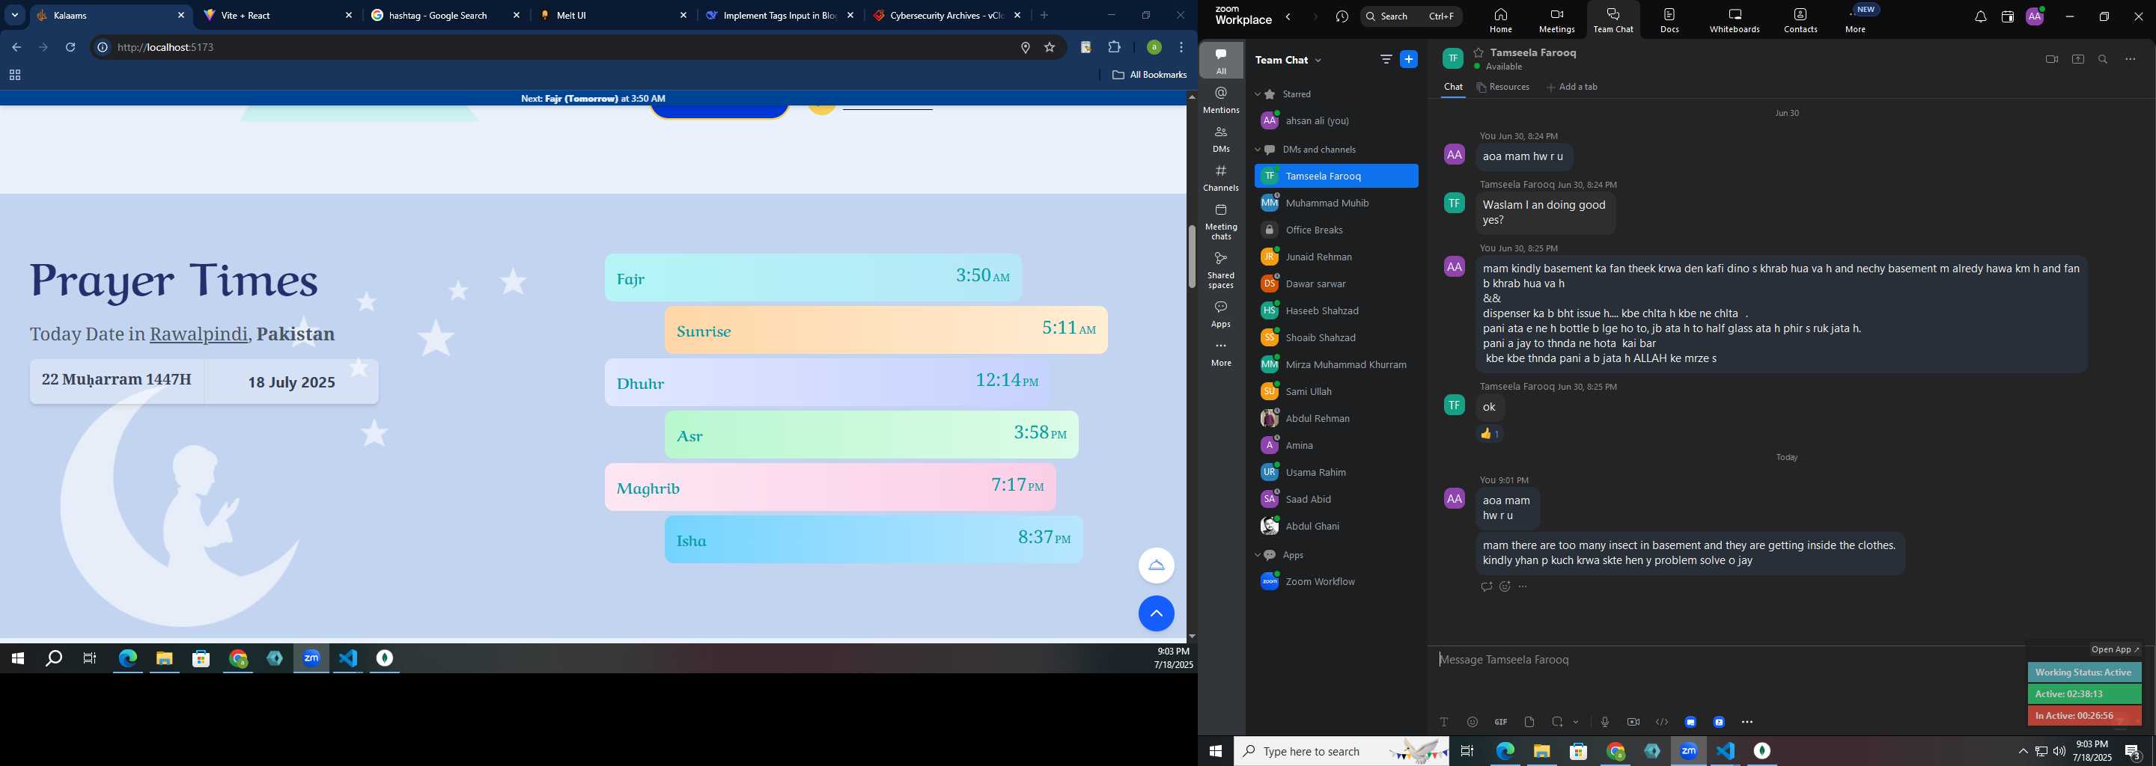The image size is (2156, 766).
Task: Open the More menu with NEW badge
Action: (1857, 21)
